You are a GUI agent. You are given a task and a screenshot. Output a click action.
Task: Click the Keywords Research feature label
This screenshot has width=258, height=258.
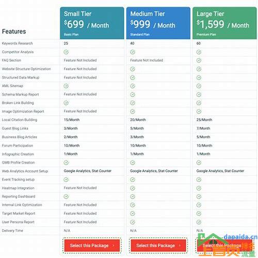(17, 43)
